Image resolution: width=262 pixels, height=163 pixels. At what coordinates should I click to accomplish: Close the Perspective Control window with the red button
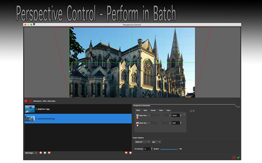click(25, 25)
